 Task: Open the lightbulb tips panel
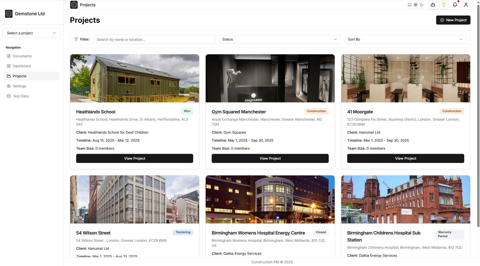(x=444, y=5)
